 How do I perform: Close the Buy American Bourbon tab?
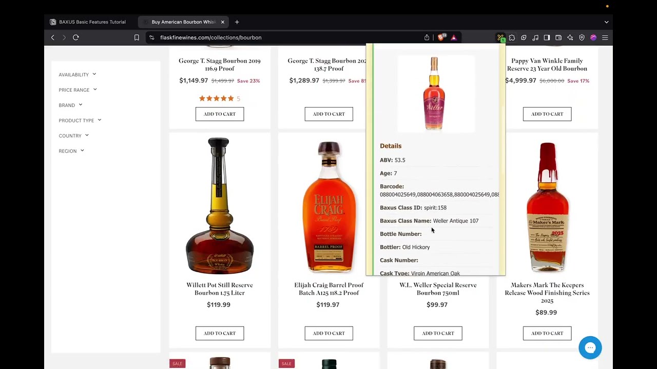click(222, 22)
